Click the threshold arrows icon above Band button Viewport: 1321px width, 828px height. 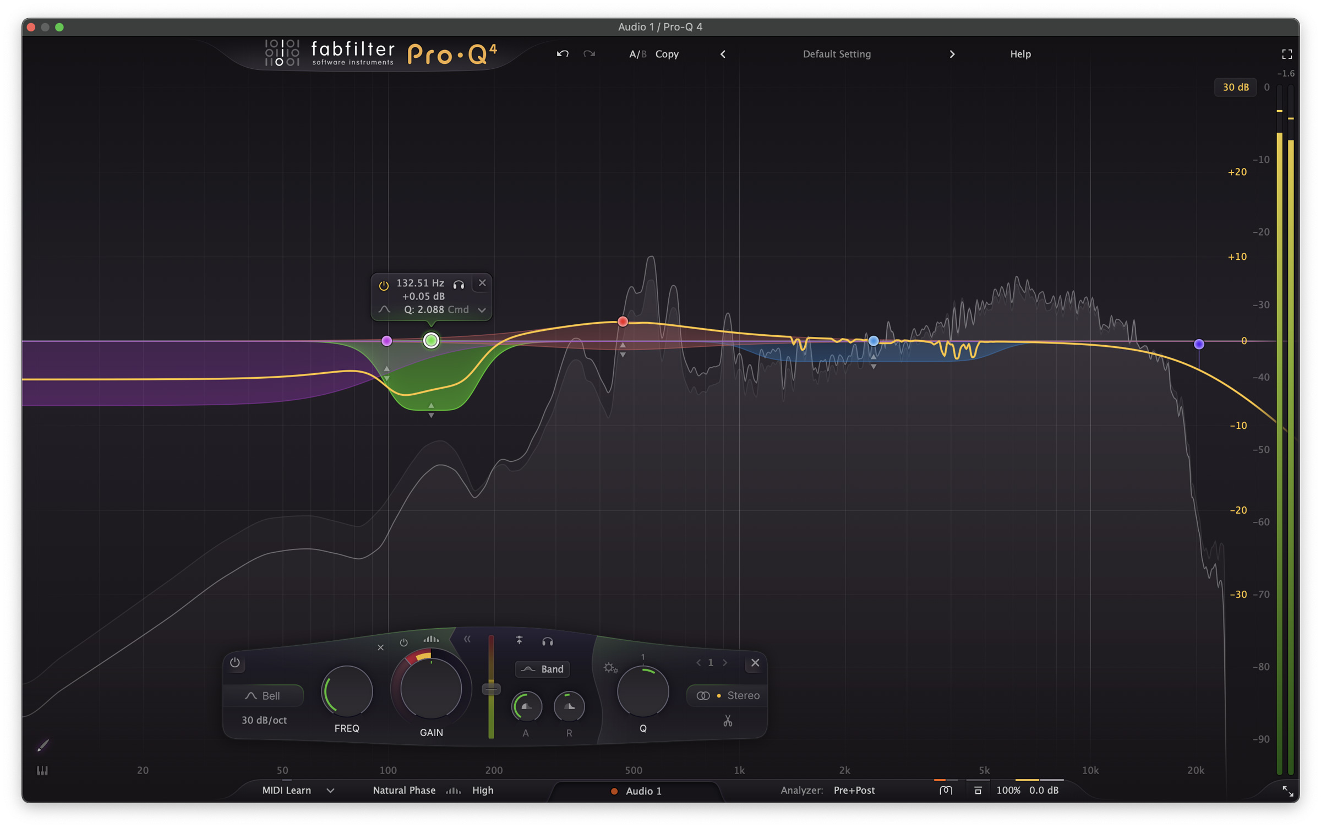click(x=519, y=640)
